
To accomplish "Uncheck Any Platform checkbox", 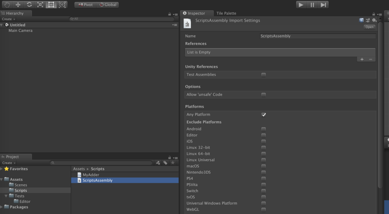I will tap(264, 114).
